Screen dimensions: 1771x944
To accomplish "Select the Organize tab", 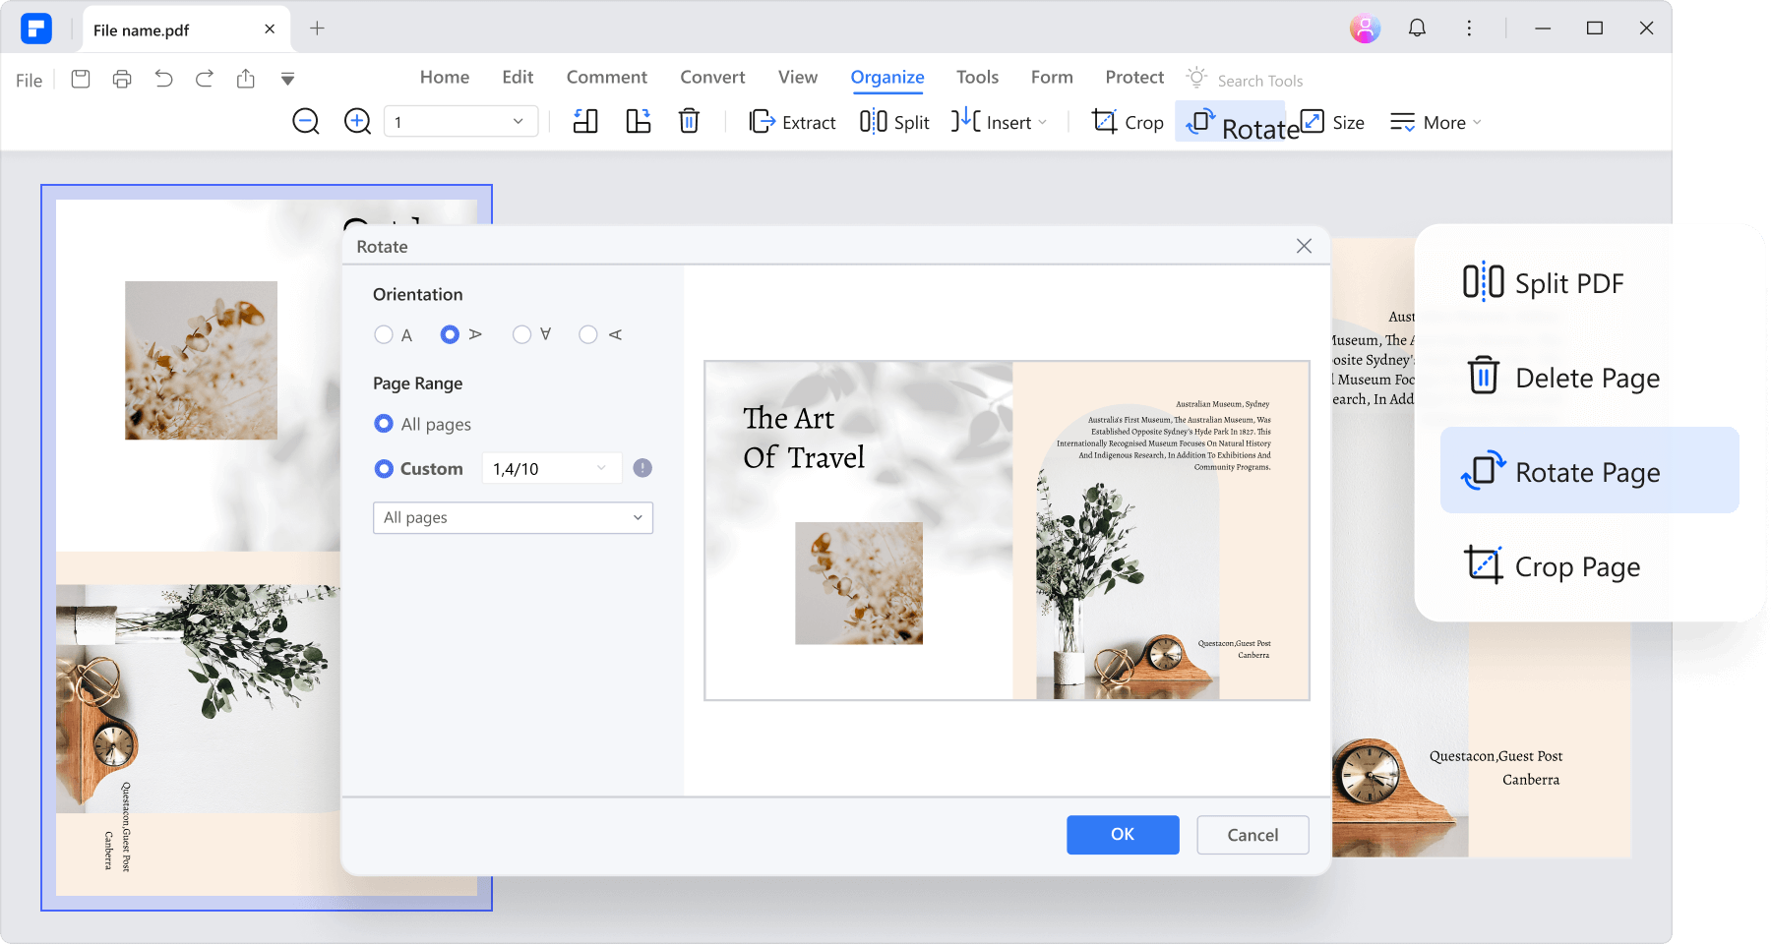I will pyautogui.click(x=887, y=78).
